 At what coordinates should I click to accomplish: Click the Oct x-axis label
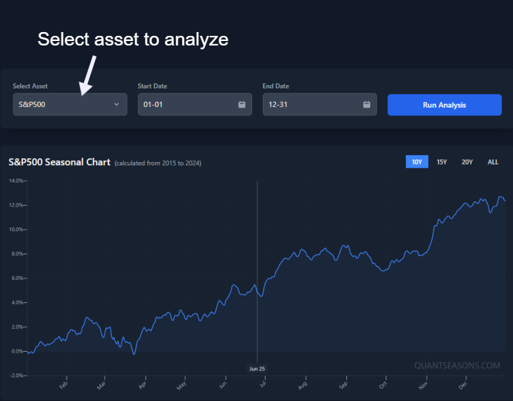[383, 386]
